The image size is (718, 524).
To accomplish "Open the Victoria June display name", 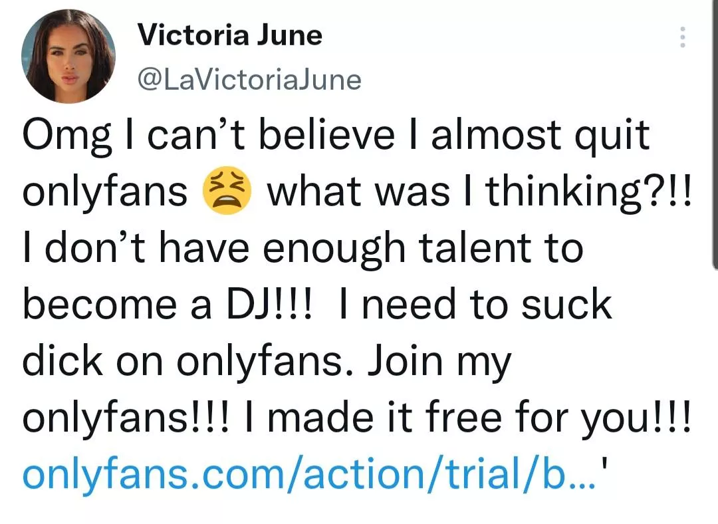I will pos(229,35).
